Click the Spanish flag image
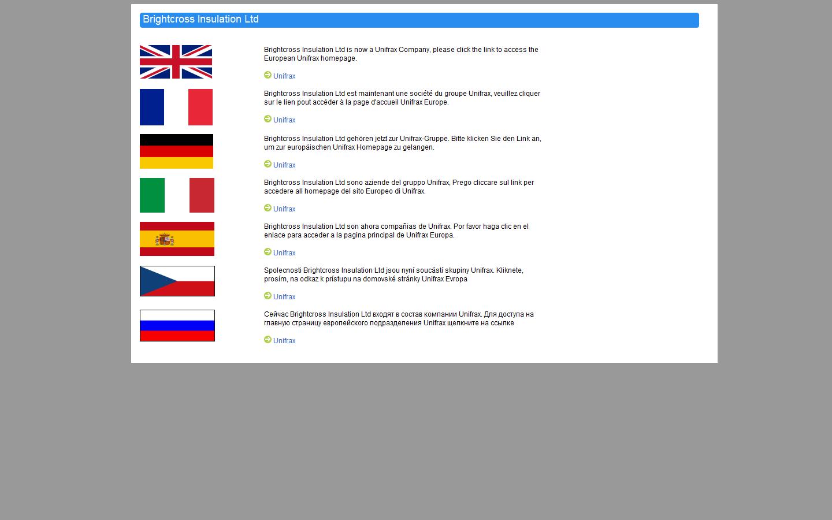Image resolution: width=832 pixels, height=520 pixels. pyautogui.click(x=177, y=239)
